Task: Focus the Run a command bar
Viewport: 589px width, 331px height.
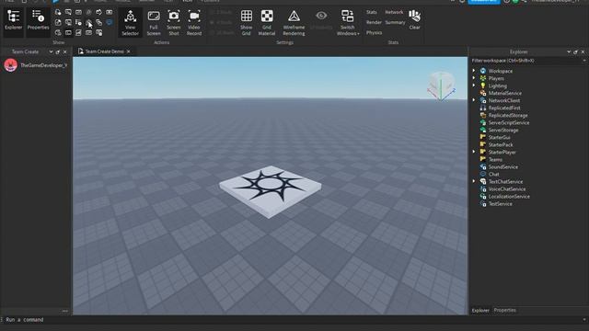Action: click(x=293, y=320)
